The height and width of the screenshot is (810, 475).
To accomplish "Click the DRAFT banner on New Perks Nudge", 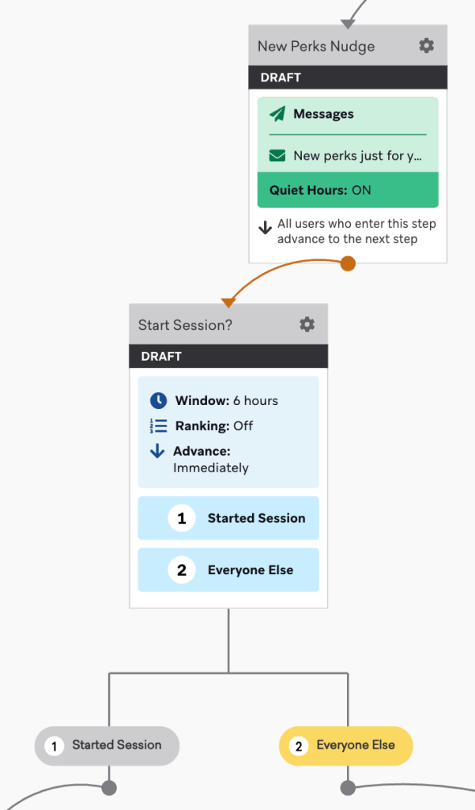I will [x=347, y=78].
